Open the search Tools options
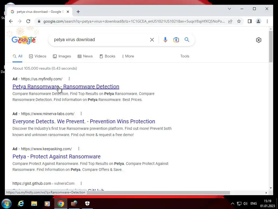This screenshot has width=278, height=209. pos(185,56)
